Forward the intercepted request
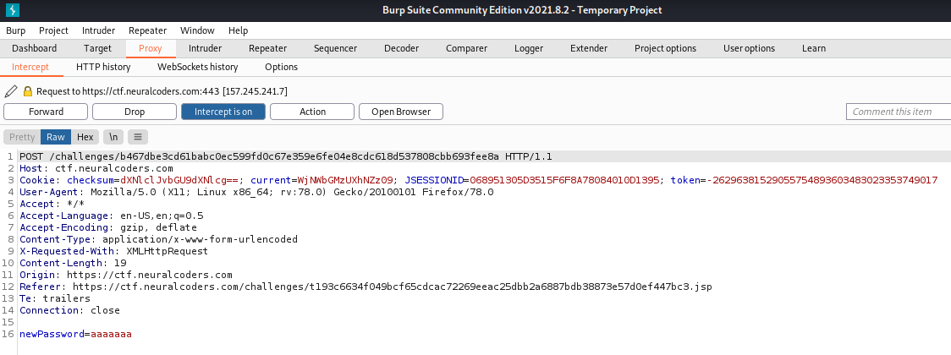Image resolution: width=951 pixels, height=355 pixels. 46,112
